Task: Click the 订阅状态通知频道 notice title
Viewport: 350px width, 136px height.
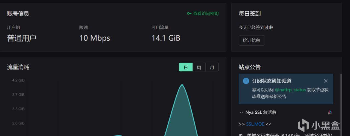Action: point(272,81)
